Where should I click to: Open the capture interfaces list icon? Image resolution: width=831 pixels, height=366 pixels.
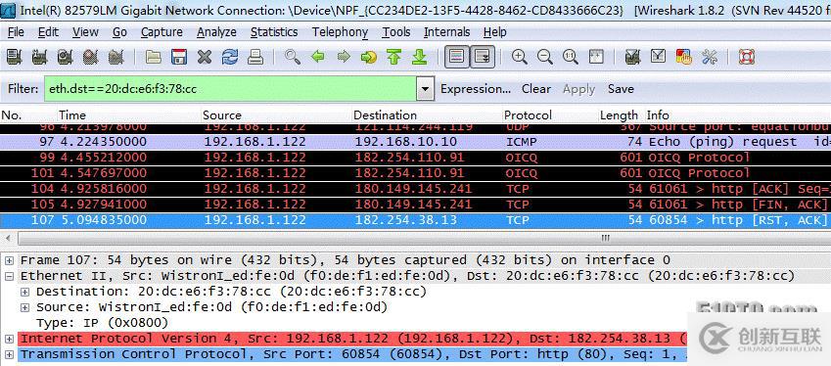[x=15, y=57]
